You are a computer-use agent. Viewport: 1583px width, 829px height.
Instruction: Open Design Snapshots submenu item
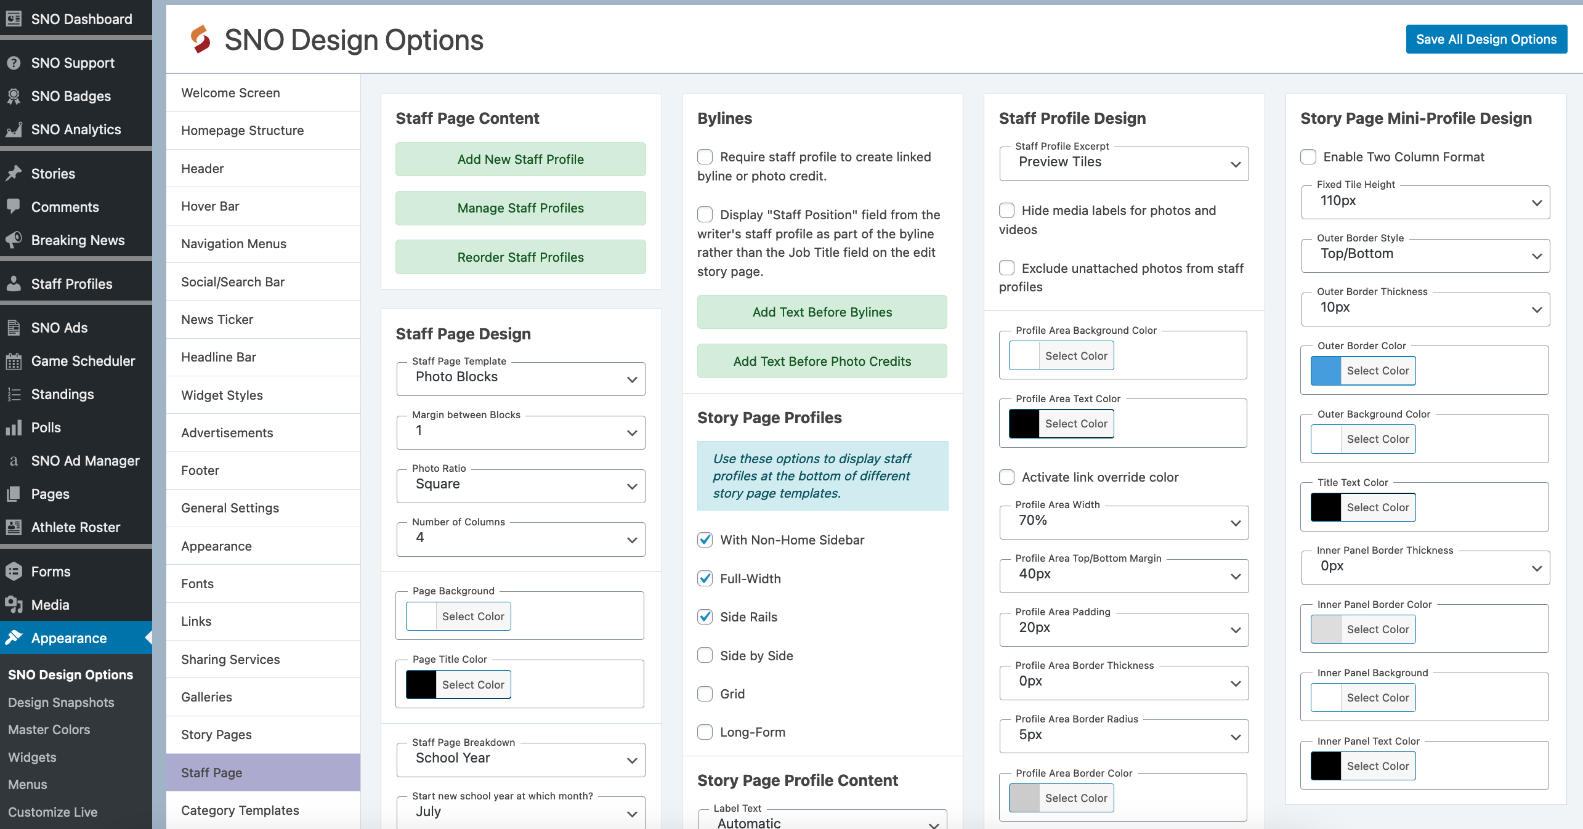[x=61, y=703]
